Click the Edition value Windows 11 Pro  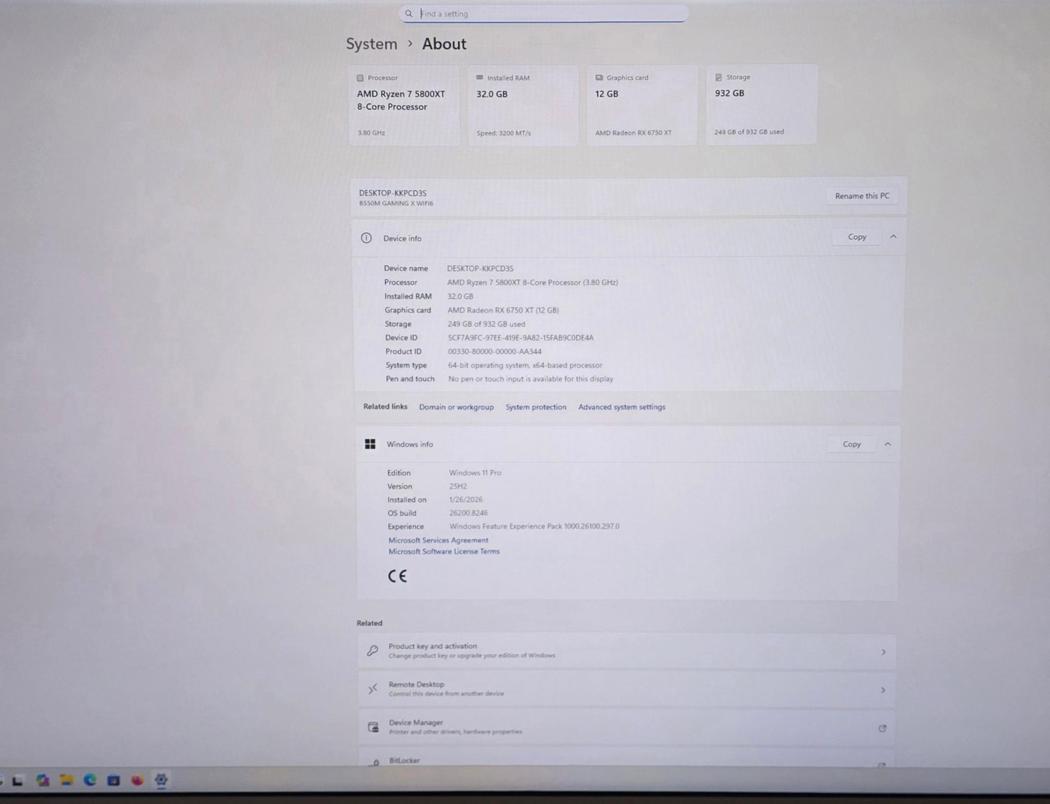click(x=475, y=473)
